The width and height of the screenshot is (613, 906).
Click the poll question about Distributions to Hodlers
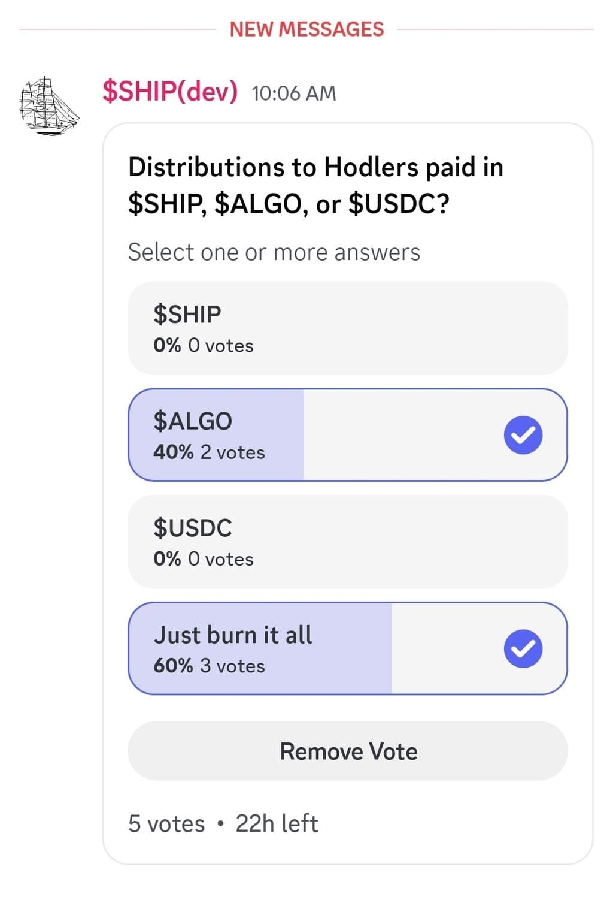[315, 185]
